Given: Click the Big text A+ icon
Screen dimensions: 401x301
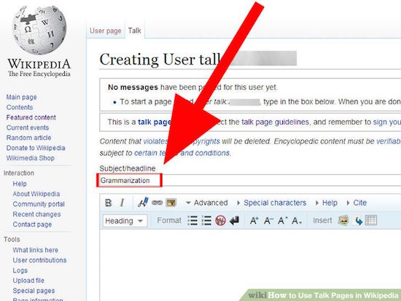Looking at the screenshot, I should (x=254, y=220).
